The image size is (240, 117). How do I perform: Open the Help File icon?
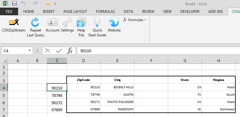81,22
